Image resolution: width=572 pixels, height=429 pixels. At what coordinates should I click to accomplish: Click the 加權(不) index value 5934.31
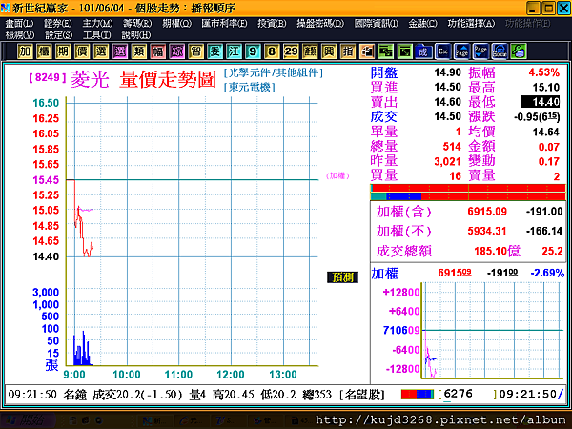[x=487, y=231]
